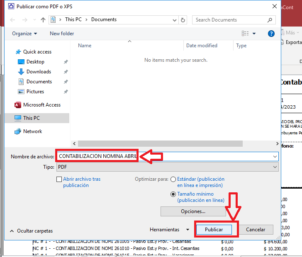This screenshot has width=302, height=257.
Task: Select Estándar optimization radio button
Action: point(173,179)
